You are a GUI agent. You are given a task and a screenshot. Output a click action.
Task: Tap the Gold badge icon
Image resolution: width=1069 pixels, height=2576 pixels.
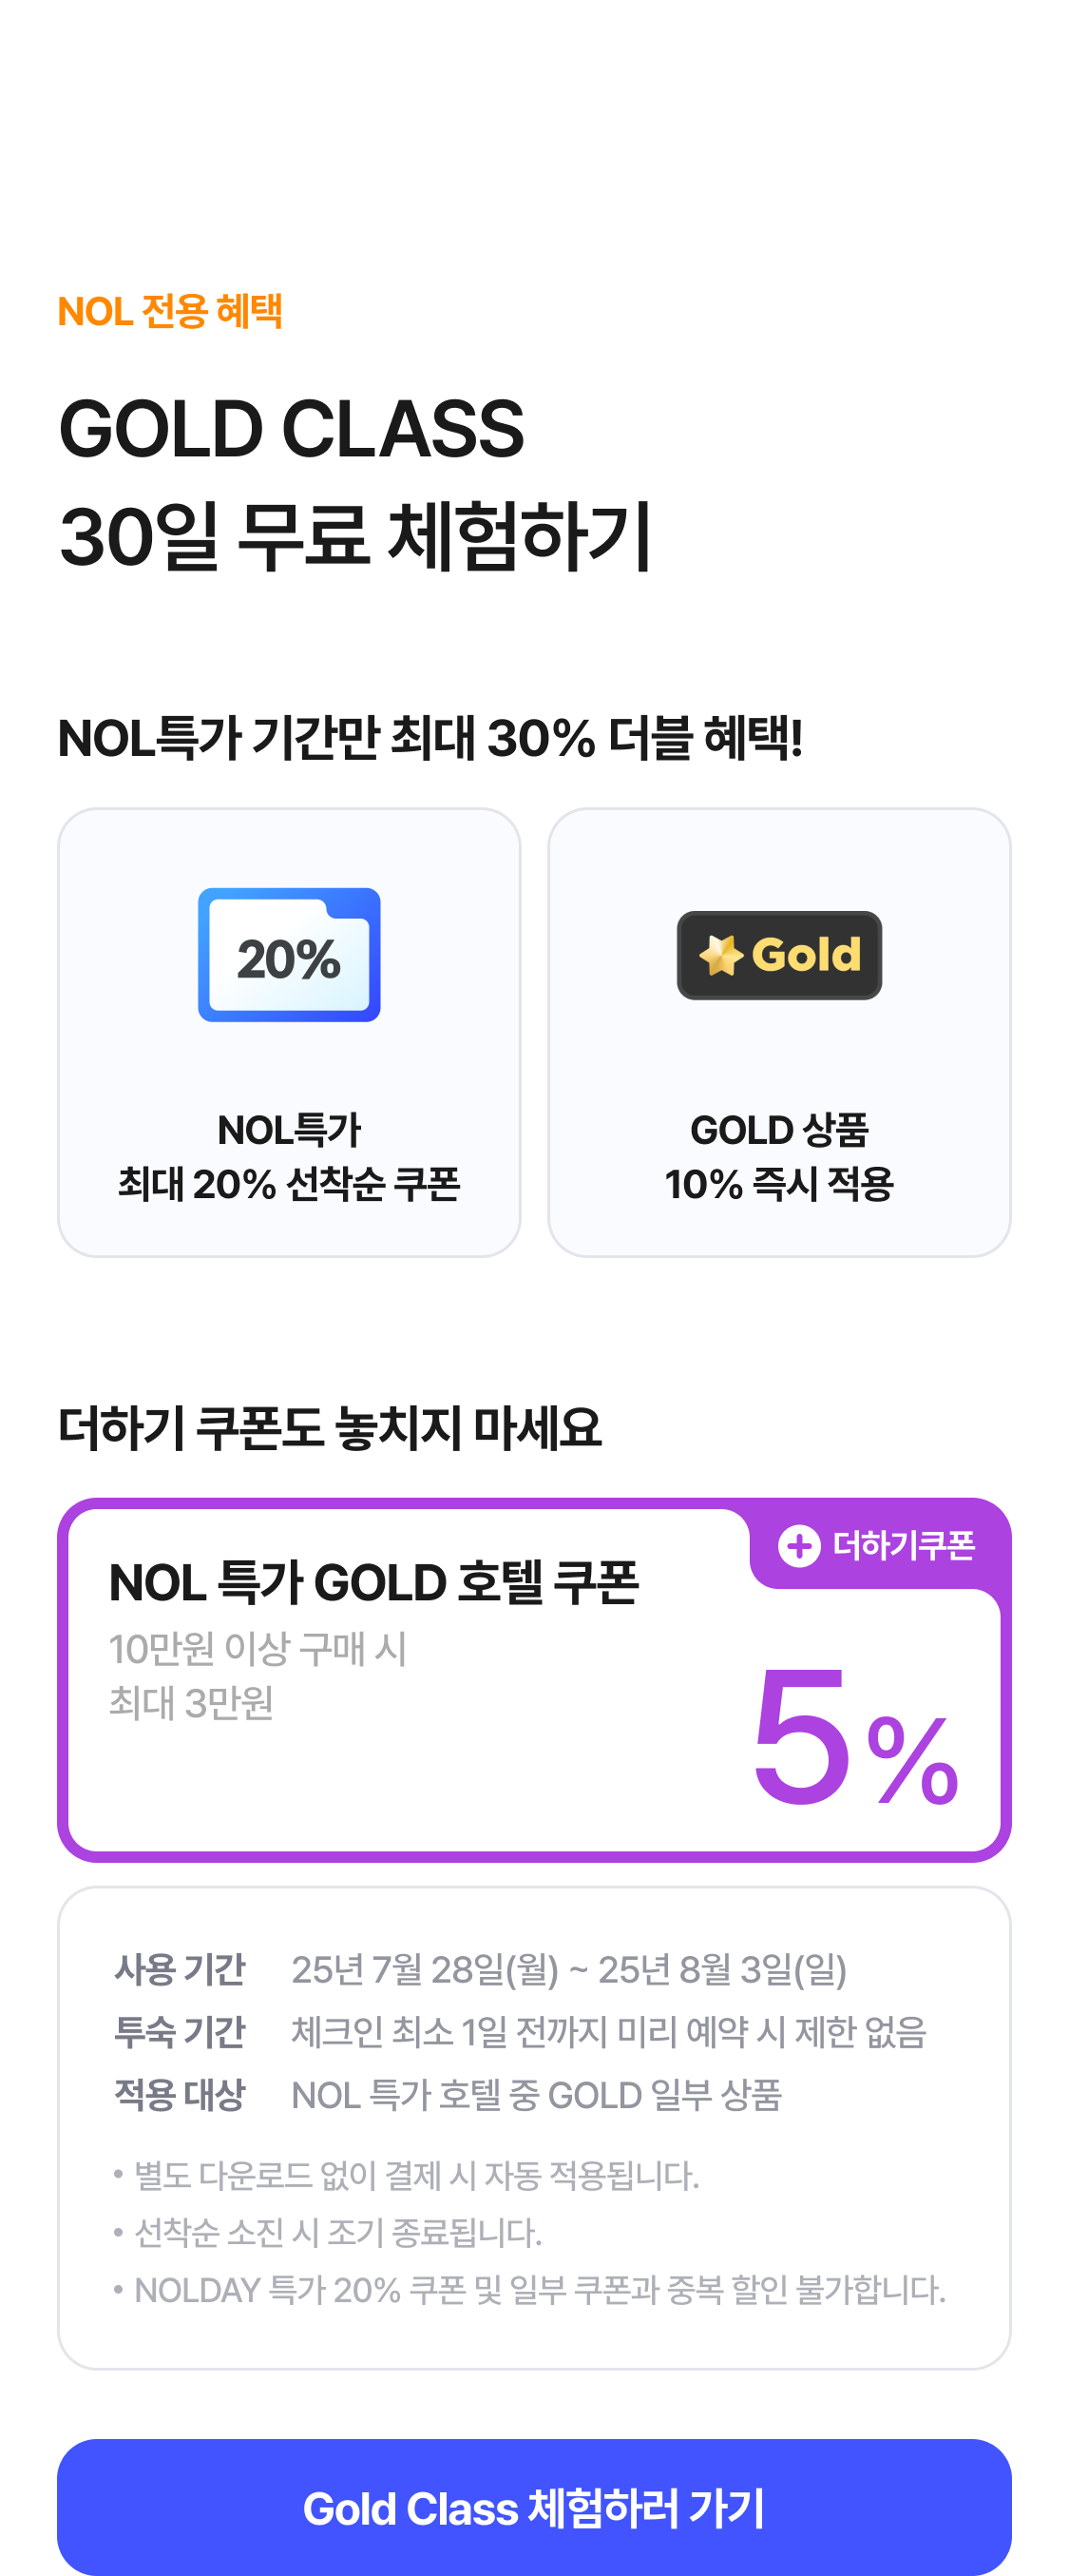point(779,955)
